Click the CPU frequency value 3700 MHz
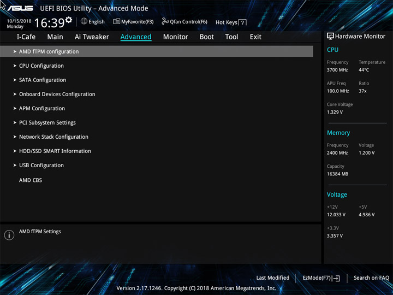The height and width of the screenshot is (295, 393). tap(337, 70)
